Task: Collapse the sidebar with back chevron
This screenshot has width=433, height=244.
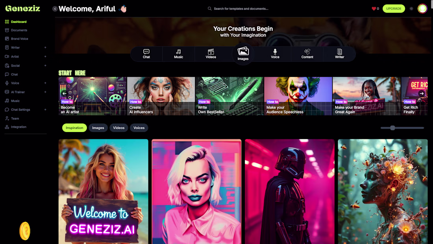Action: click(55, 9)
